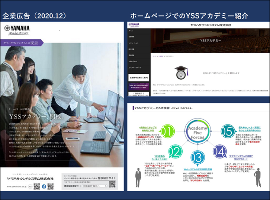
Task: Open カスタマーサポート in the website sidebar
Action: (135, 67)
